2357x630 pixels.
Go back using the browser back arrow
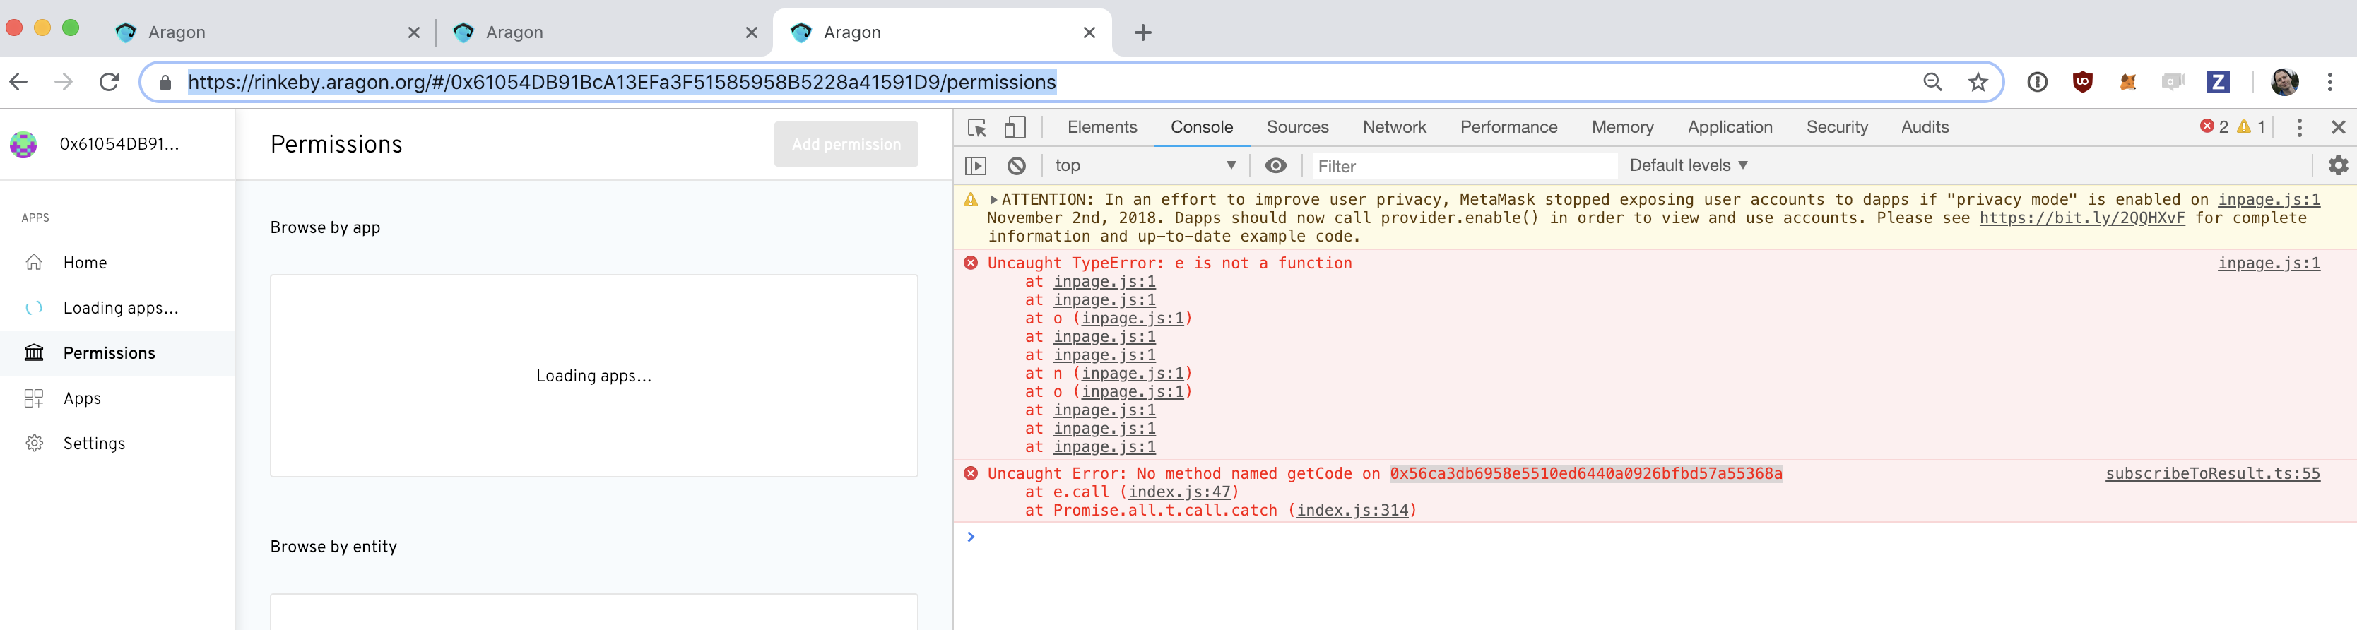pos(19,83)
